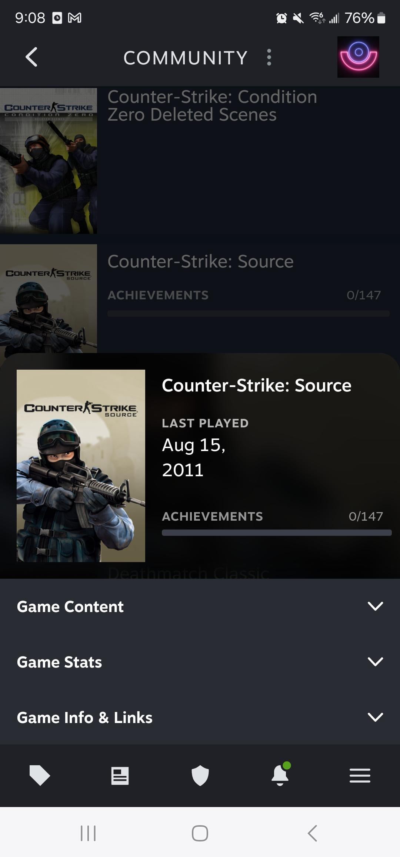The width and height of the screenshot is (400, 857).
Task: Open notifications bell with green dot
Action: pos(280,774)
